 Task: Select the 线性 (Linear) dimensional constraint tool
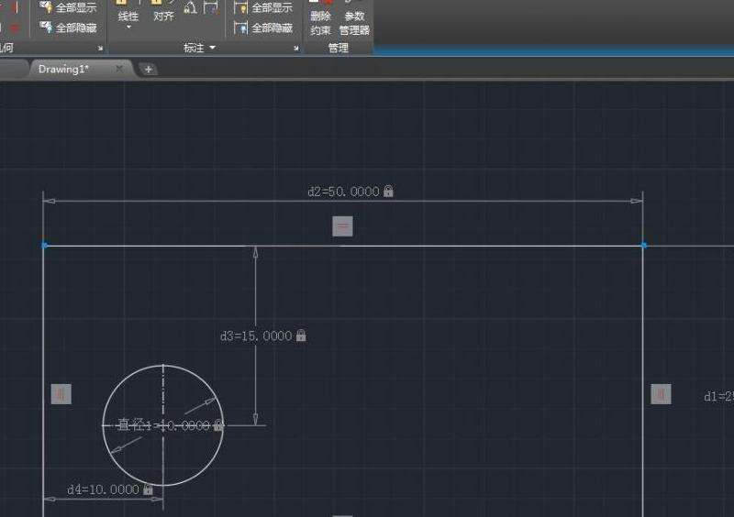pyautogui.click(x=128, y=12)
